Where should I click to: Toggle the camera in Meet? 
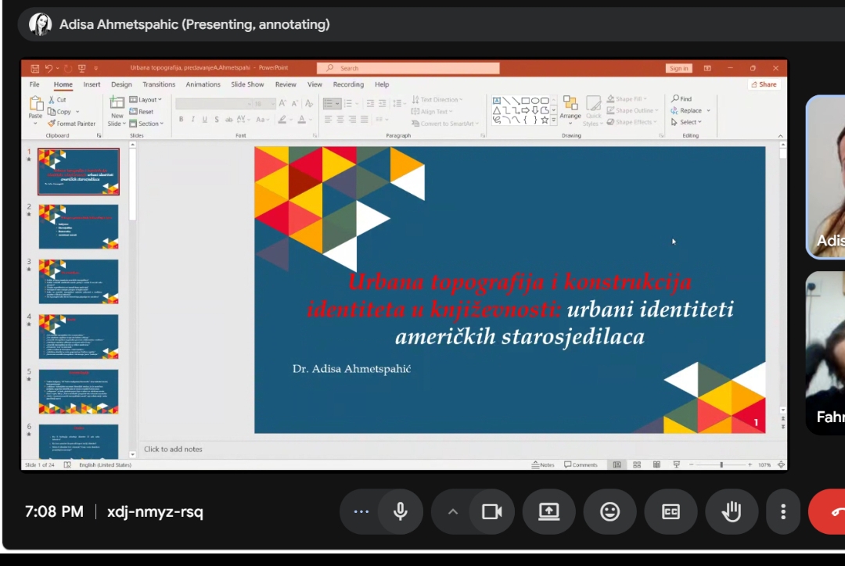[x=491, y=511]
